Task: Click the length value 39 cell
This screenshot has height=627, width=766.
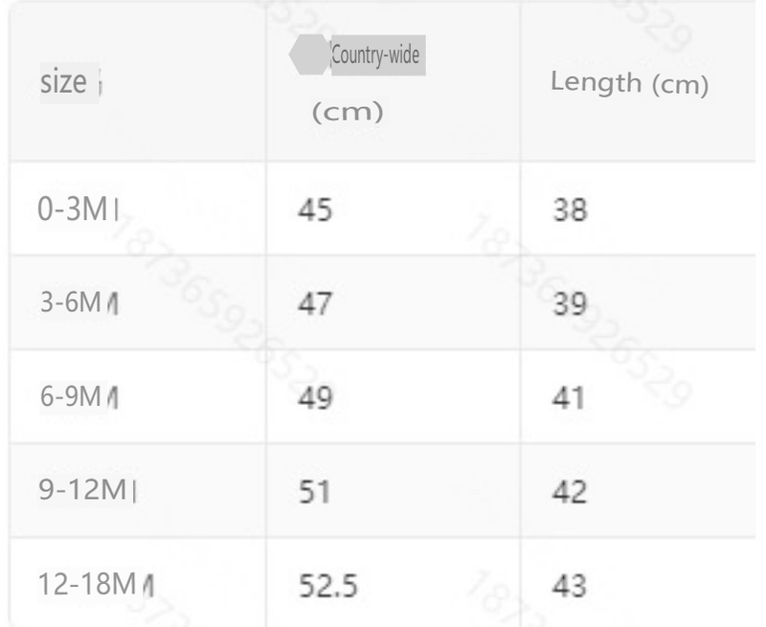Action: point(571,302)
